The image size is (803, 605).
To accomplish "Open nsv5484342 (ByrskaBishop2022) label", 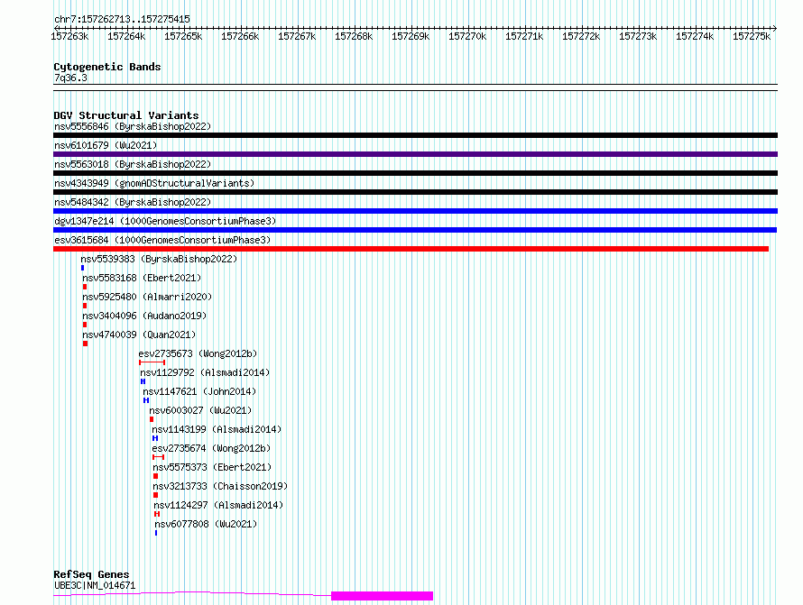I will coord(133,202).
